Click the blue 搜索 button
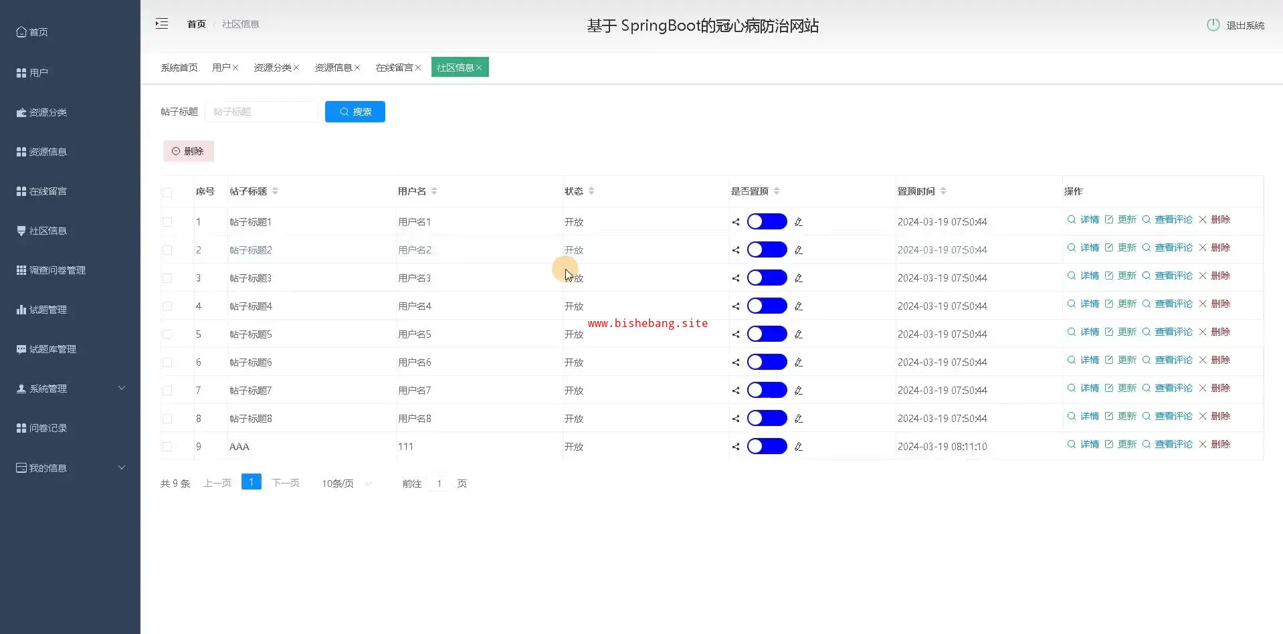 click(x=355, y=112)
